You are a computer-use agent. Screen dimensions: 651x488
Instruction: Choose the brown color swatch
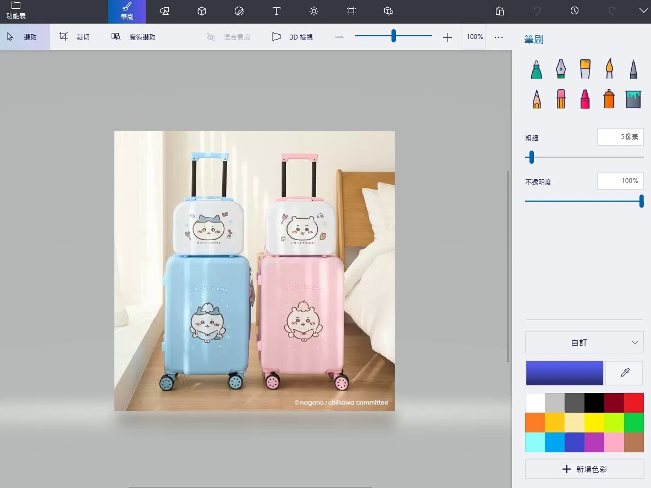634,442
